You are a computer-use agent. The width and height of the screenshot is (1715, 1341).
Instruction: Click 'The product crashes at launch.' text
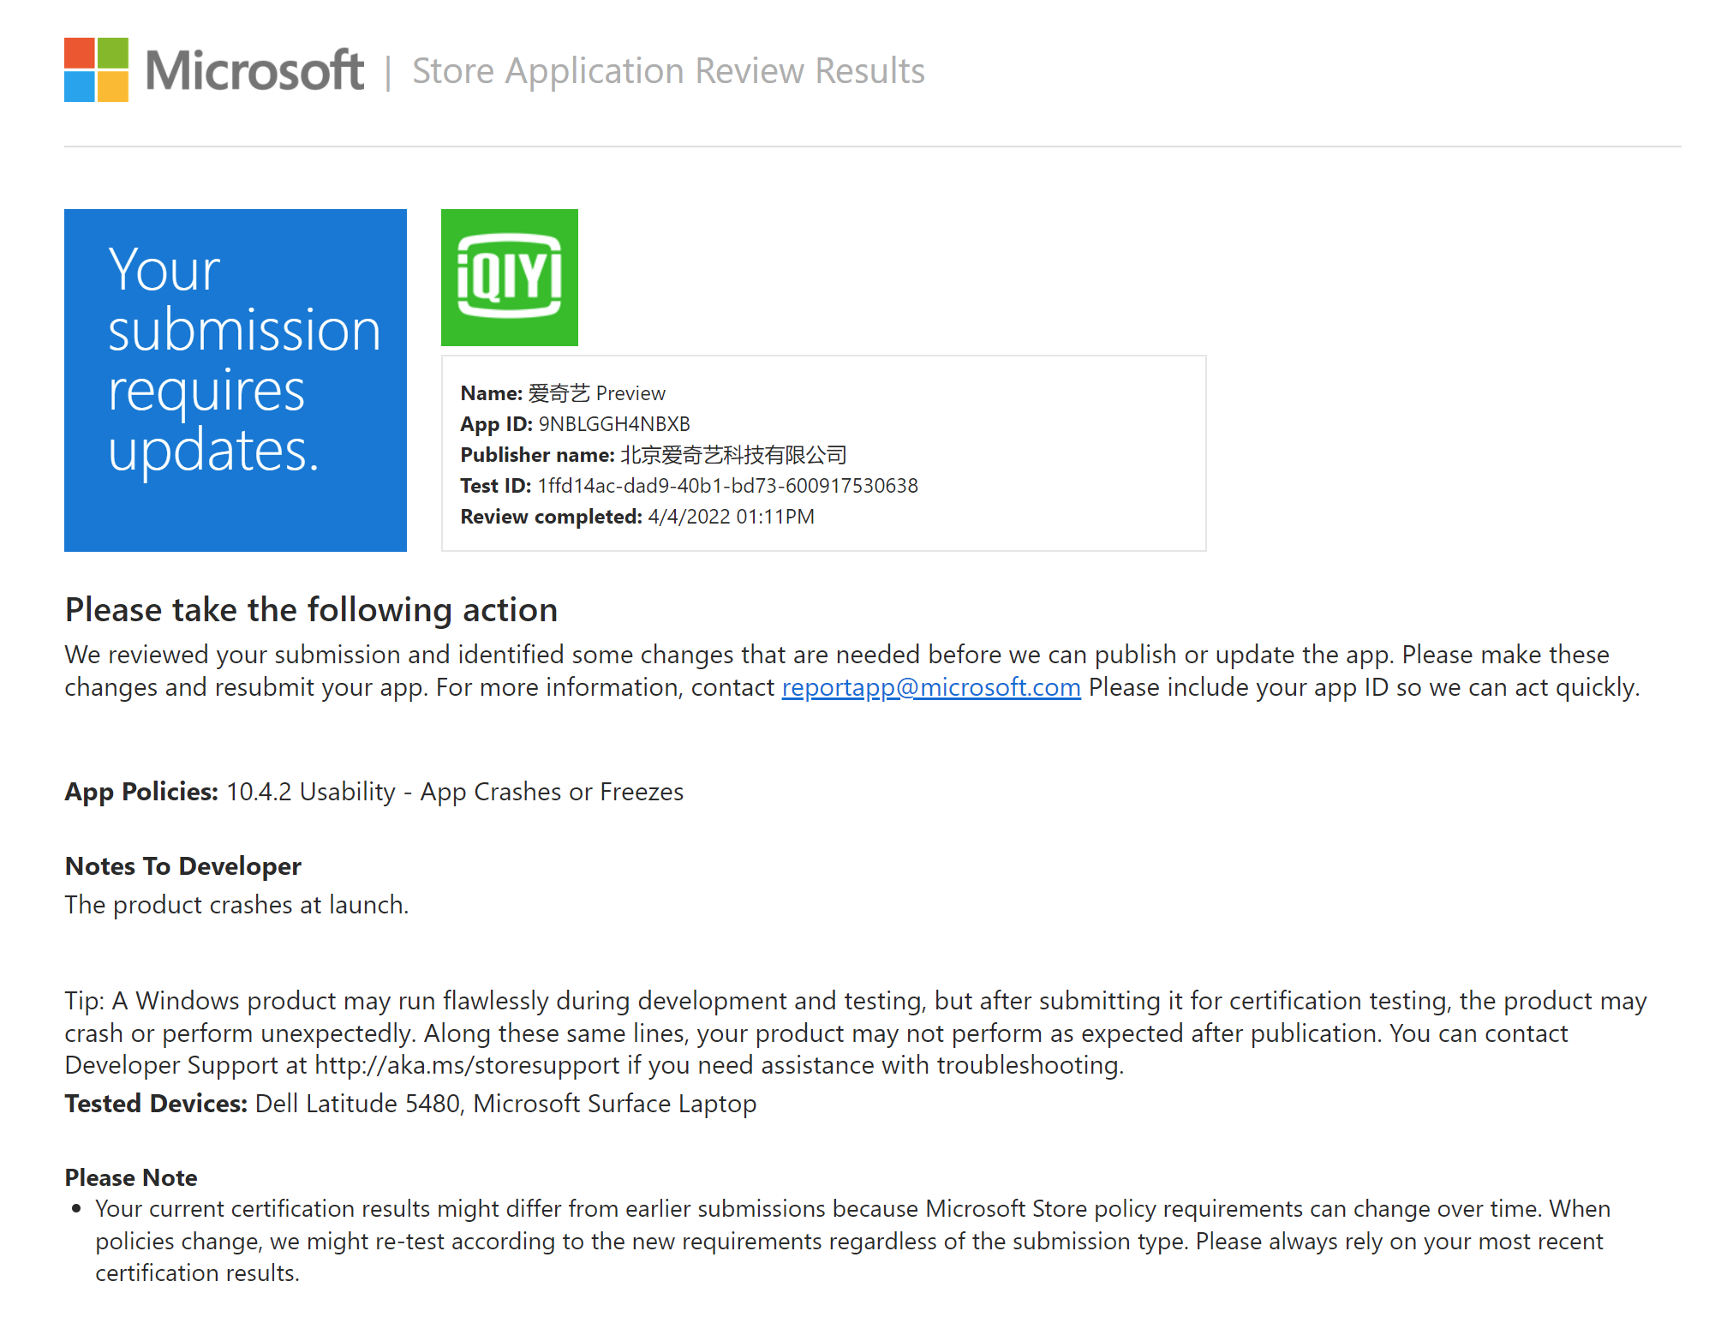[237, 905]
